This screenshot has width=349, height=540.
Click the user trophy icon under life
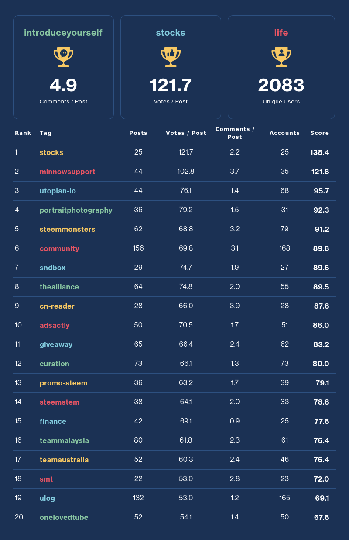(x=281, y=57)
